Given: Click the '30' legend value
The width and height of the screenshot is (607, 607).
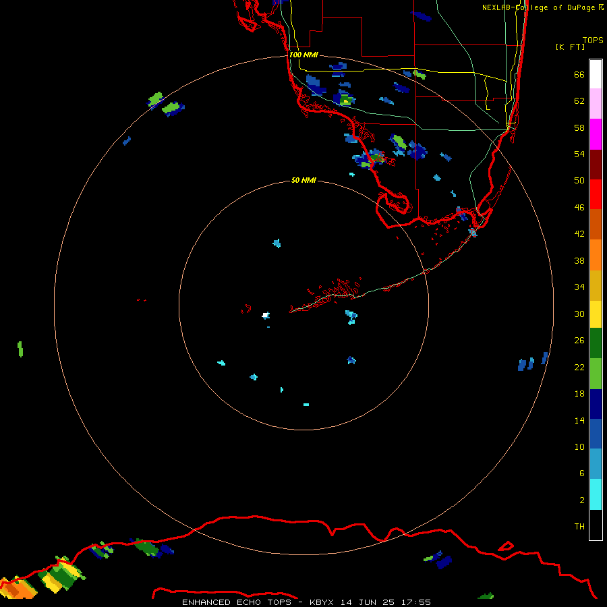Looking at the screenshot, I should (x=579, y=314).
